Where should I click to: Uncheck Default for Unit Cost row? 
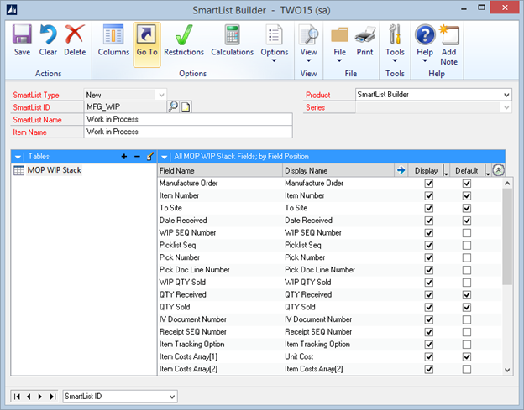tap(467, 357)
